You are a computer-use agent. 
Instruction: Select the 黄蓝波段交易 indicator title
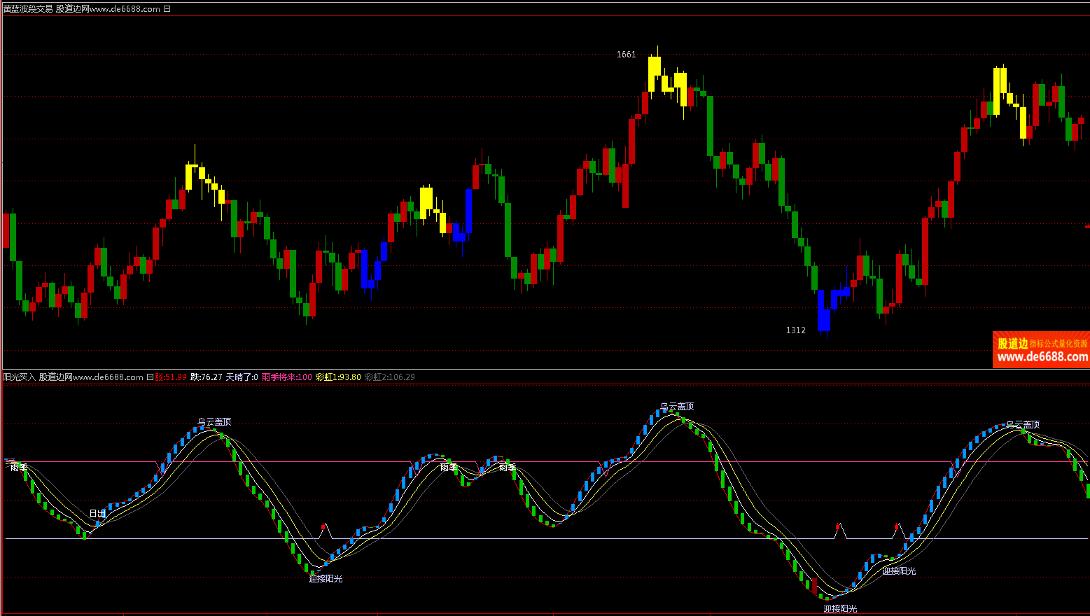pos(27,9)
